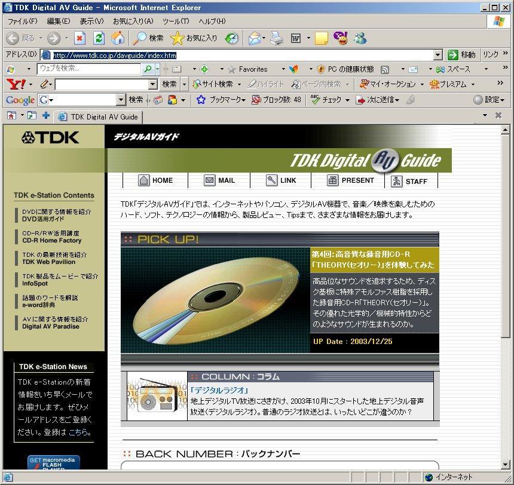
Task: Open the History clock icon
Action: tap(232, 38)
